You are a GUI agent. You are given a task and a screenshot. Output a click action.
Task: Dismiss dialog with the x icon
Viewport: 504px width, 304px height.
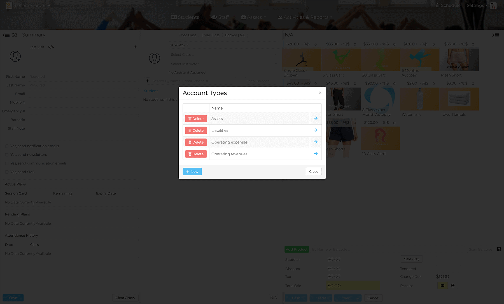pos(320,93)
